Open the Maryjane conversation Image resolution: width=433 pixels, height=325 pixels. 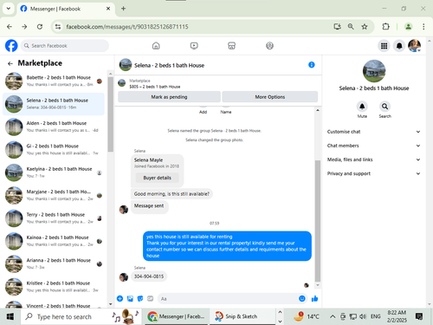[54, 195]
